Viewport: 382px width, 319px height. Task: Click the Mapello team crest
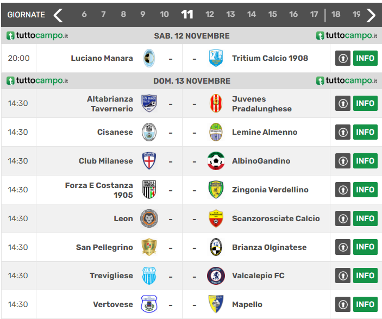tap(216, 304)
